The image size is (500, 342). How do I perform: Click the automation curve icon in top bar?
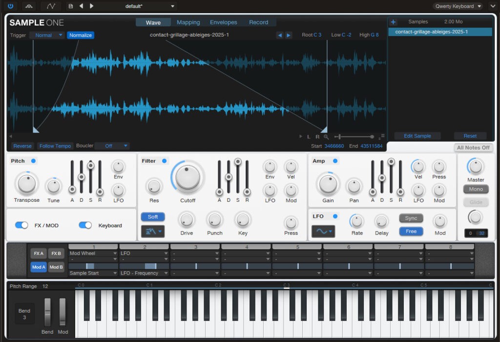[51, 6]
